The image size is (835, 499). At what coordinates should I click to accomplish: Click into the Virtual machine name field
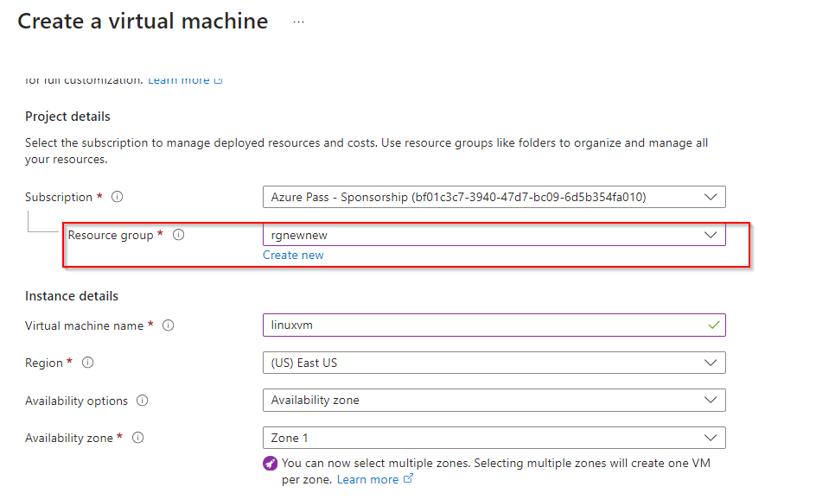[475, 325]
